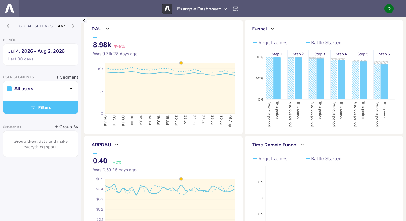Viewport: 406px width, 221px height.
Task: Switch to the partially visible ANN tab
Action: (62, 26)
